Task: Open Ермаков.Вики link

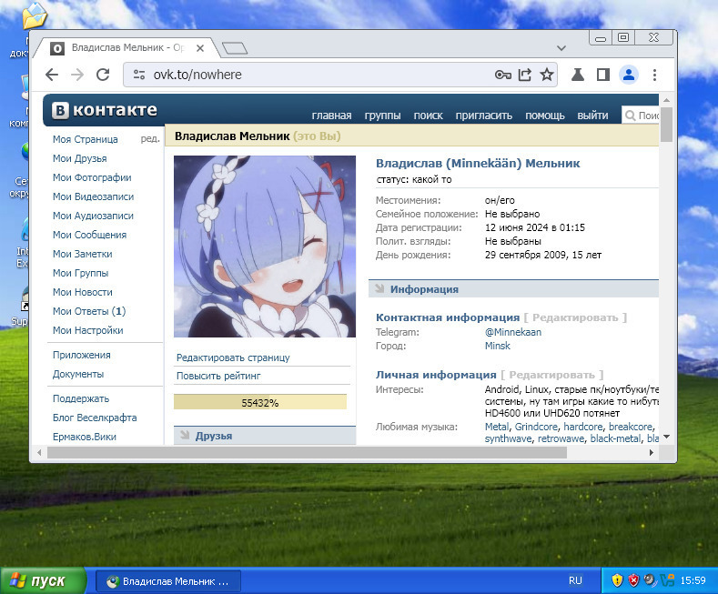Action: pos(85,437)
